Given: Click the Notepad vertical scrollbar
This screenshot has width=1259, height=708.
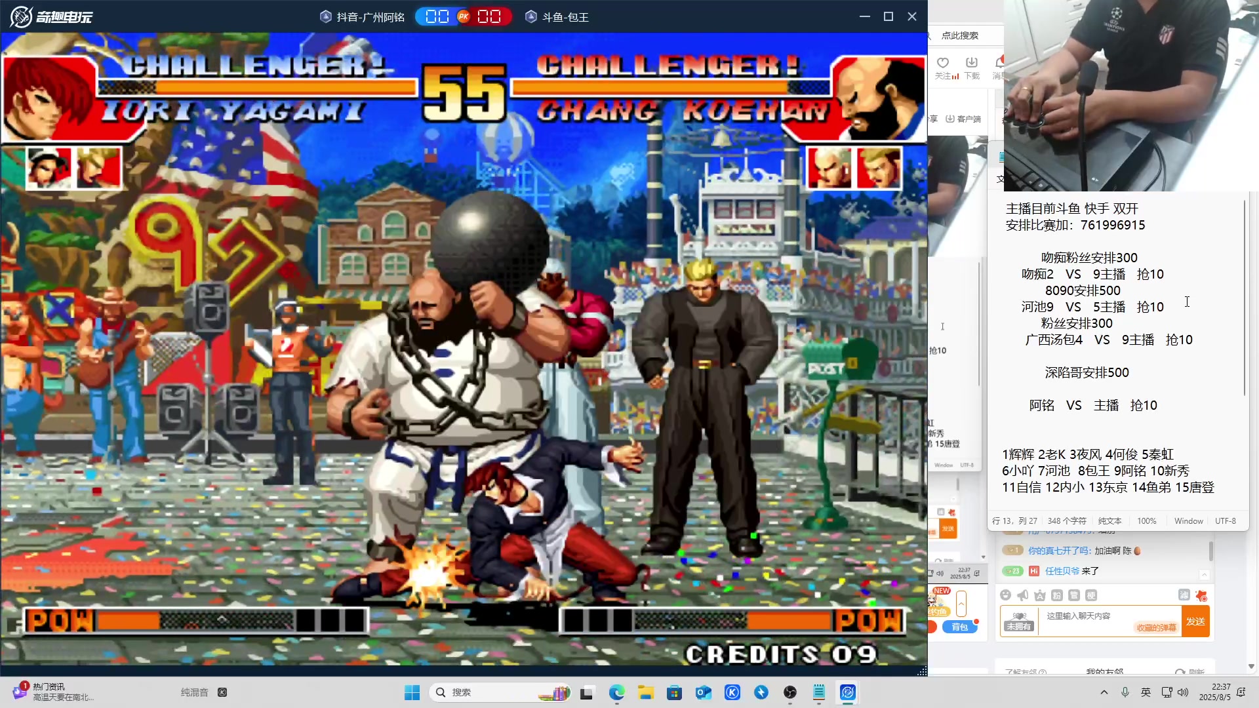Looking at the screenshot, I should pyautogui.click(x=1244, y=298).
